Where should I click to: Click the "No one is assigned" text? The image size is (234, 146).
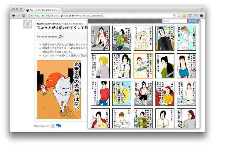47,36
